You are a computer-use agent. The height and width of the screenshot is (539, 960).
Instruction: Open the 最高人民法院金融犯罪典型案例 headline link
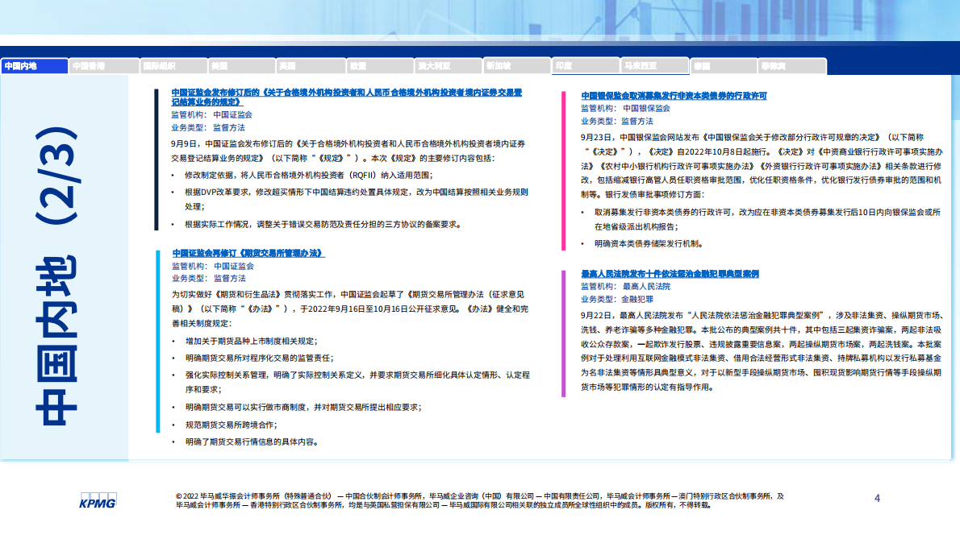tap(670, 274)
